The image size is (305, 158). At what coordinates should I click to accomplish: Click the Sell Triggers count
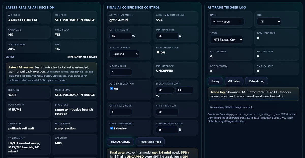pyautogui.click(x=258, y=56)
